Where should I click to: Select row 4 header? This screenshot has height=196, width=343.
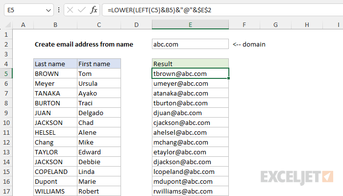[x=6, y=64]
